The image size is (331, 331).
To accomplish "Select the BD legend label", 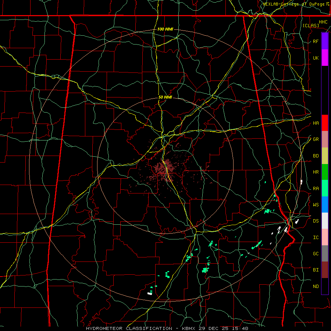I will pos(316,156).
